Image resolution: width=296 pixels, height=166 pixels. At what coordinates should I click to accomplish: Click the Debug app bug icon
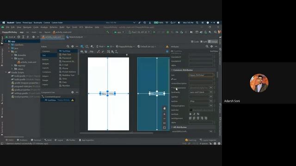[x=167, y=32]
